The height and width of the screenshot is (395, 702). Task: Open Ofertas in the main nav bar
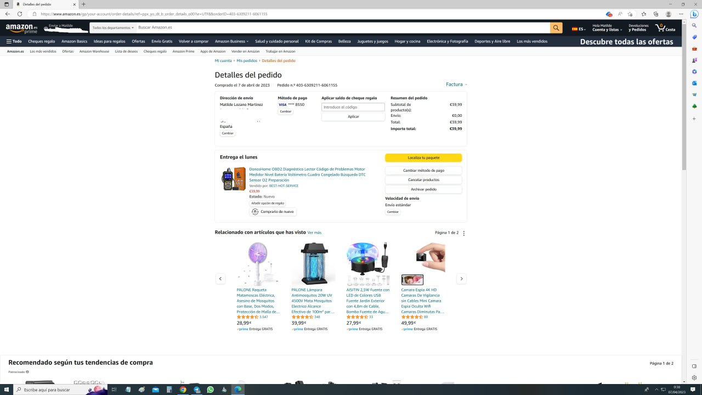138,41
